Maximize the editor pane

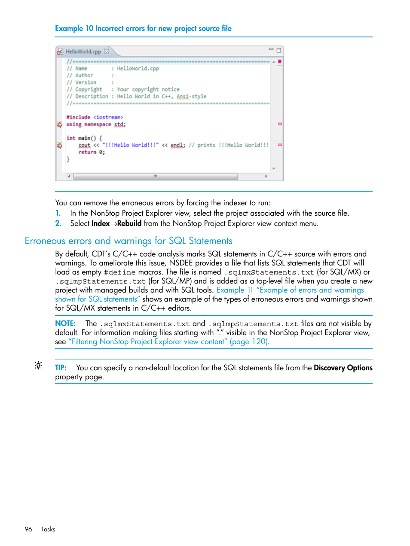coord(278,50)
